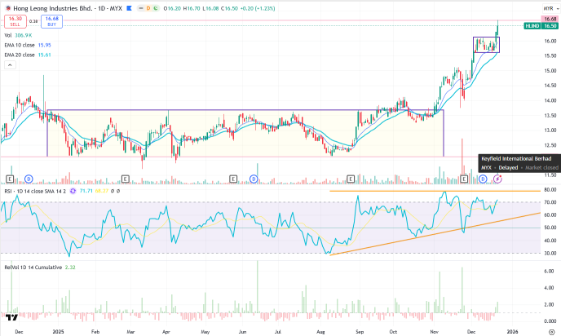The width and height of the screenshot is (561, 336).
Task: Select the Vol 306.9K legend entry
Action: [18, 35]
